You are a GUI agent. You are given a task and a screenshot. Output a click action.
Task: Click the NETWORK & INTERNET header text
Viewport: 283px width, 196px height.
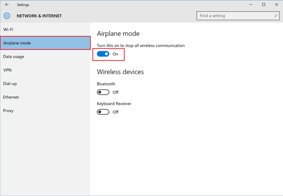point(39,16)
